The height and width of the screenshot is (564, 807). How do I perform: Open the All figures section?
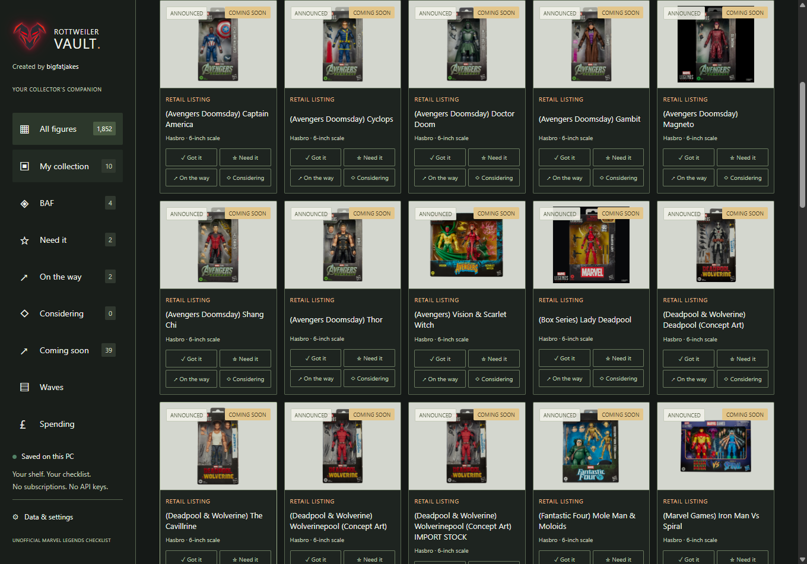68,129
